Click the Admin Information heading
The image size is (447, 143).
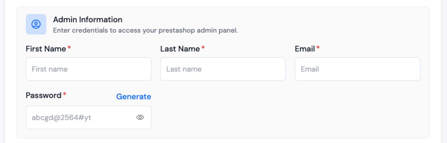[88, 20]
